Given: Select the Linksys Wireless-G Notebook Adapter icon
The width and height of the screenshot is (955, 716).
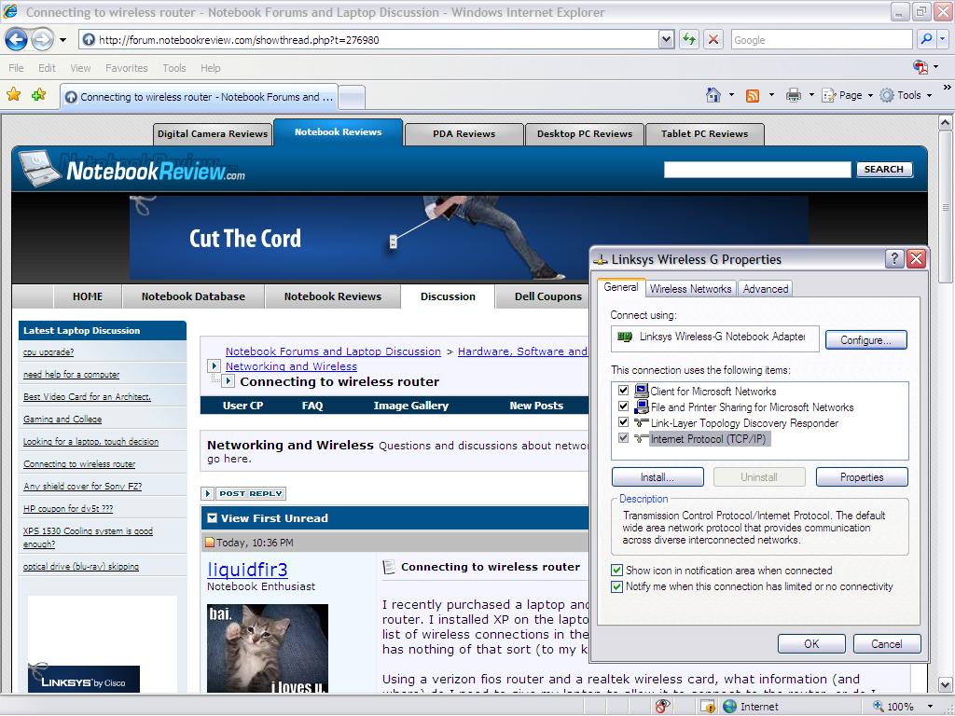Looking at the screenshot, I should [x=625, y=337].
